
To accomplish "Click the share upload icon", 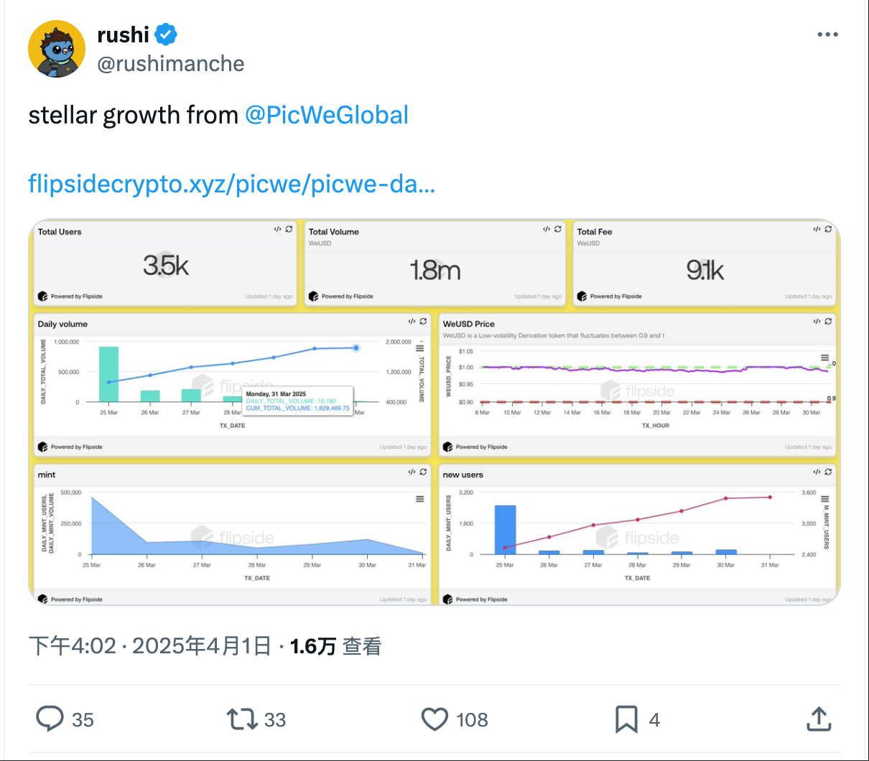I will coord(819,719).
